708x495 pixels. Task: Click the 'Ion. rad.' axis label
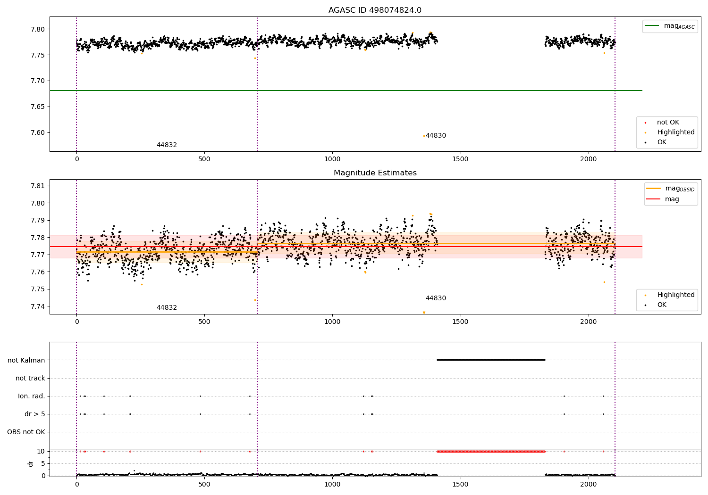point(32,396)
